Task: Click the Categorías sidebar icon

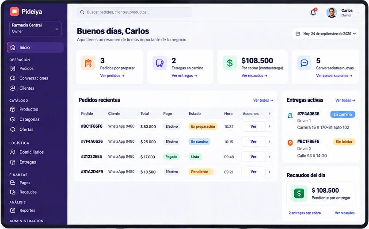Action: [x=13, y=119]
